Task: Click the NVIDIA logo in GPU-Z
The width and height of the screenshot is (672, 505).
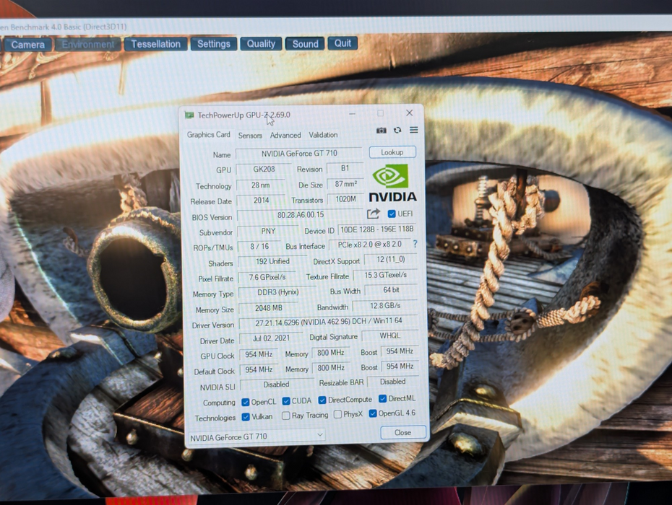Action: pyautogui.click(x=392, y=183)
